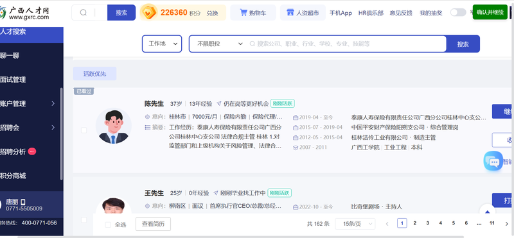
Task: Open the 意见反馈 link
Action: click(x=401, y=13)
